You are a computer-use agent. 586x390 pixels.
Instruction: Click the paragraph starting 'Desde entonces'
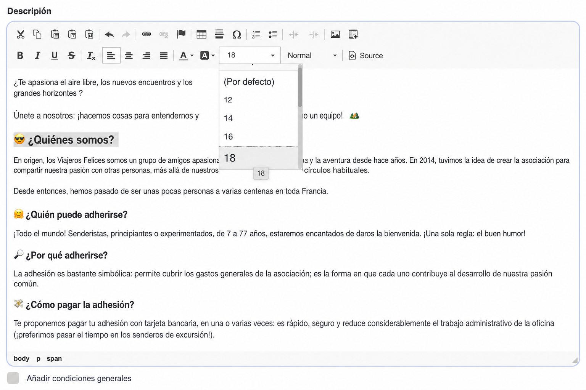coord(171,191)
